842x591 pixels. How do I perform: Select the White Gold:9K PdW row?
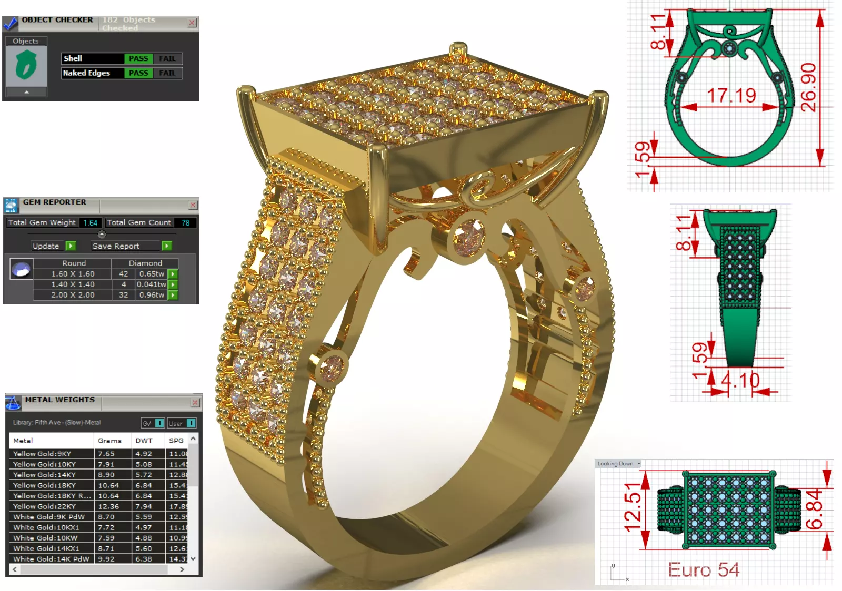(98, 517)
